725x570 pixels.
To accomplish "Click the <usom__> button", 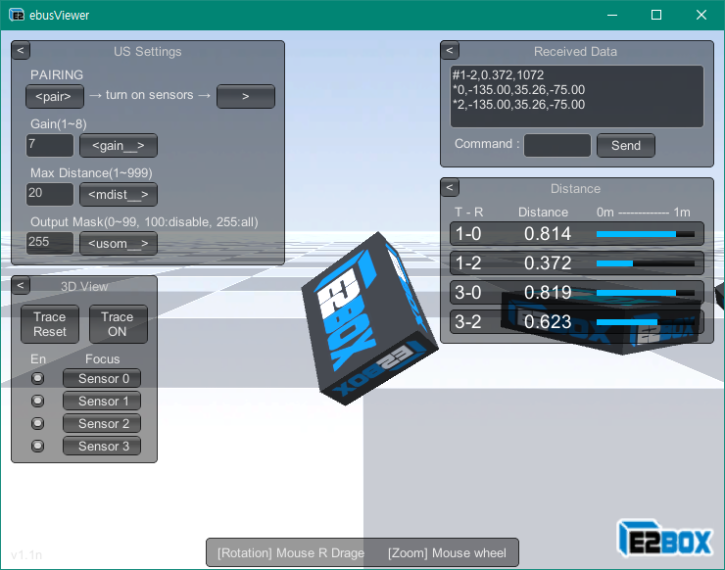I will click(x=119, y=244).
